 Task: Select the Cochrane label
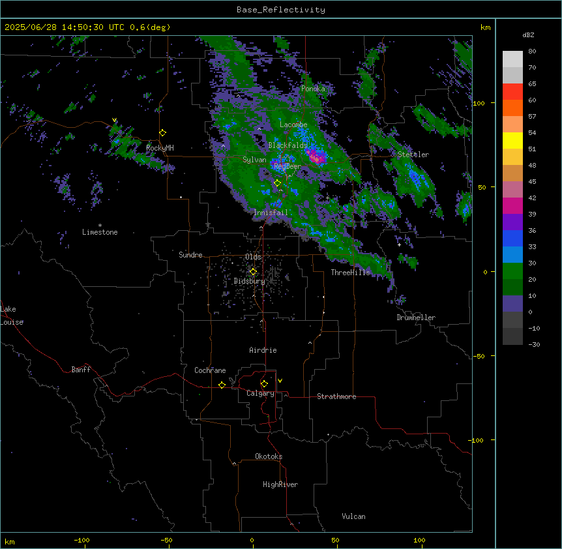coord(210,370)
